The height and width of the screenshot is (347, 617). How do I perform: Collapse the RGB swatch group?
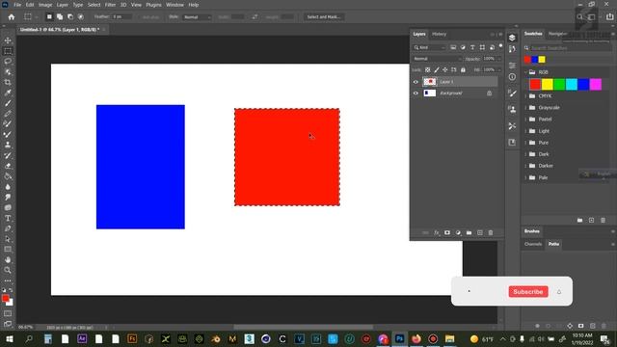tap(526, 72)
